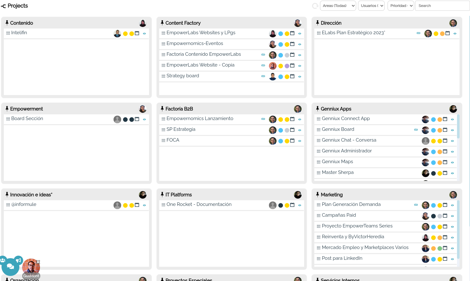Toggle eye visibility for Genniux Connect App
The image size is (470, 281).
(x=452, y=119)
